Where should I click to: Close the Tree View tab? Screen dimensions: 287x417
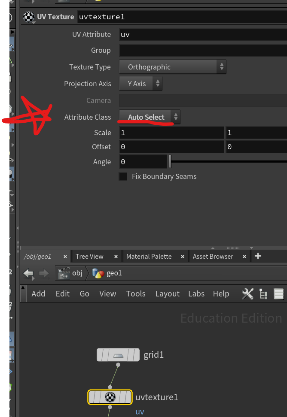click(x=116, y=257)
